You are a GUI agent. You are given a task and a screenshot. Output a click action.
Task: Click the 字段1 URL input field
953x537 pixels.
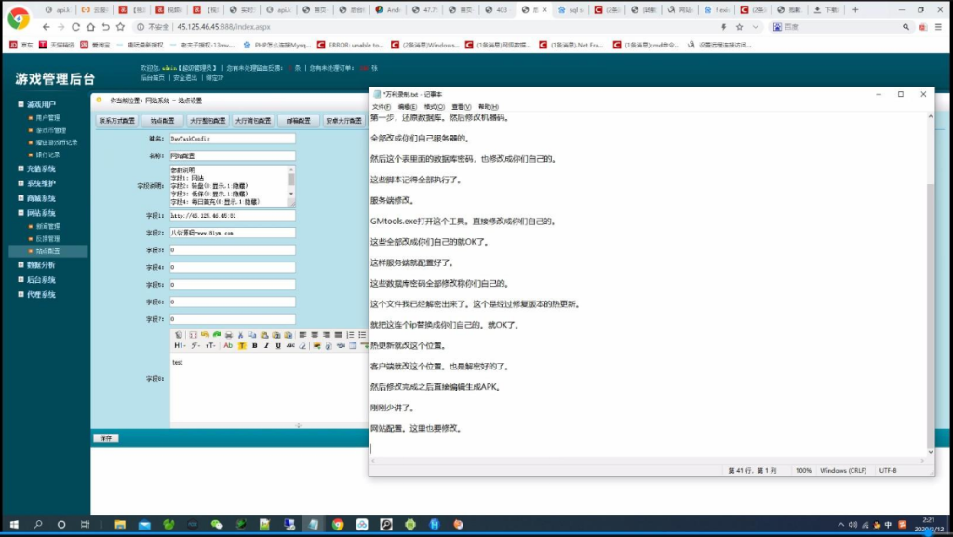point(232,216)
